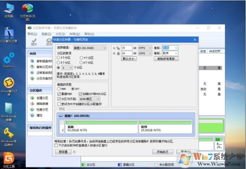Select the 4个分区 radio option
This screenshot has height=169, width=246.
[82, 58]
